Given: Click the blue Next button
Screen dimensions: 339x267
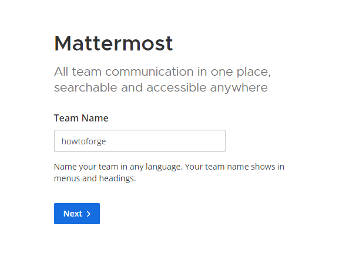Looking at the screenshot, I should pos(77,214).
